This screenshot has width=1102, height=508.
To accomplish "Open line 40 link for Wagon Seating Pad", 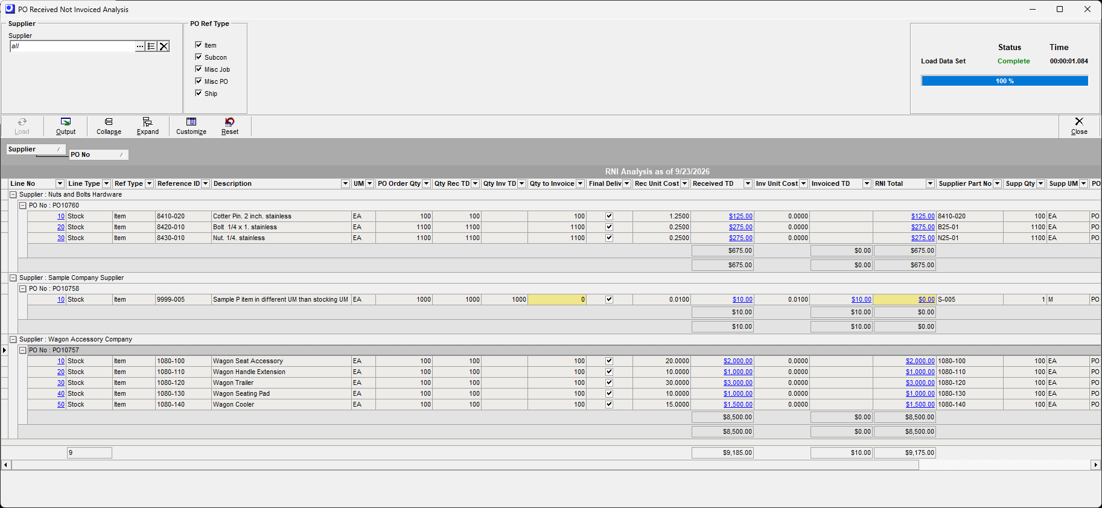I will pos(61,393).
